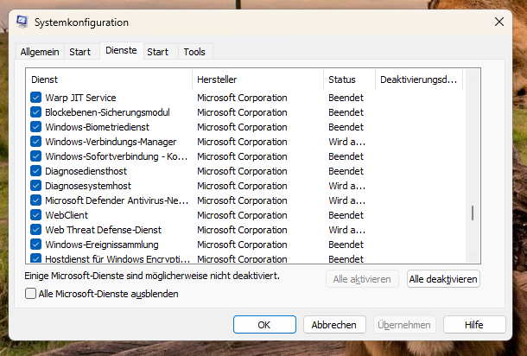Confirm with the OK button
527x356 pixels.
[x=264, y=325]
